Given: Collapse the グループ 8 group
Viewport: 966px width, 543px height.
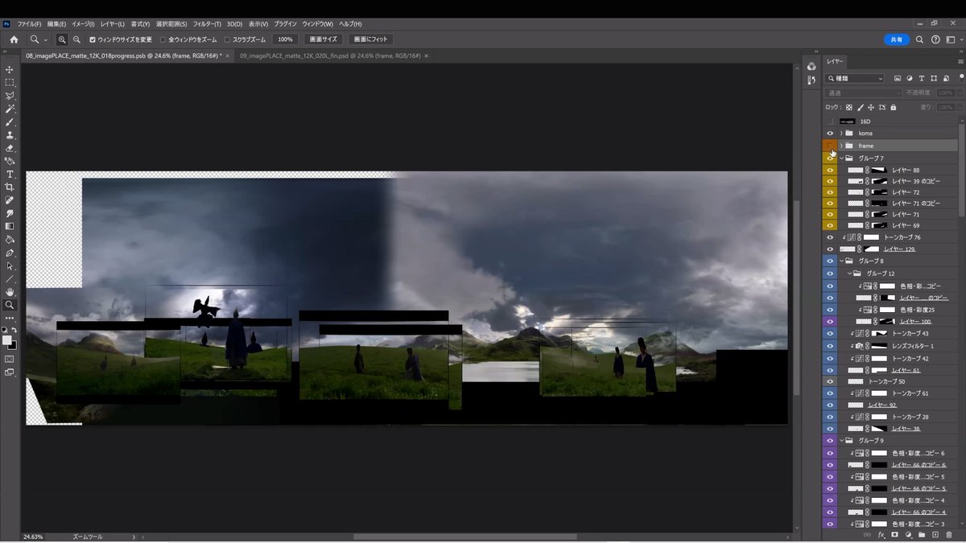Looking at the screenshot, I should [x=841, y=261].
